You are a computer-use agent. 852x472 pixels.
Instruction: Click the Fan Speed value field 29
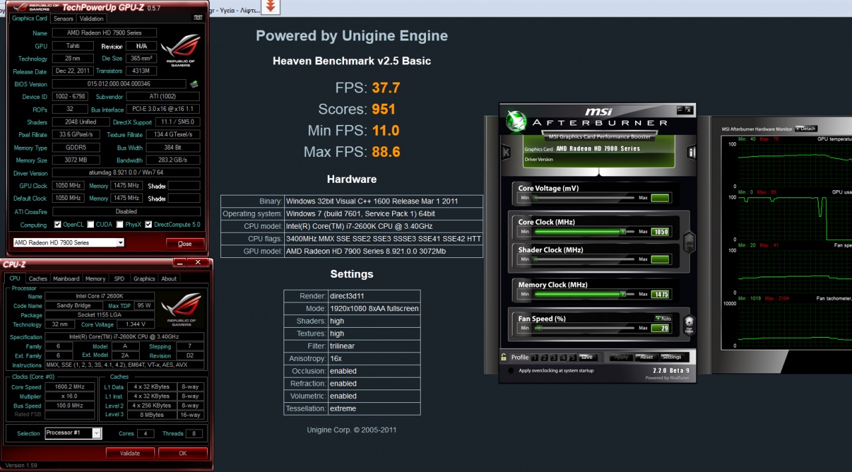coord(660,328)
